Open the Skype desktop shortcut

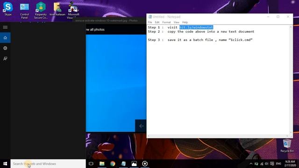[8, 8]
